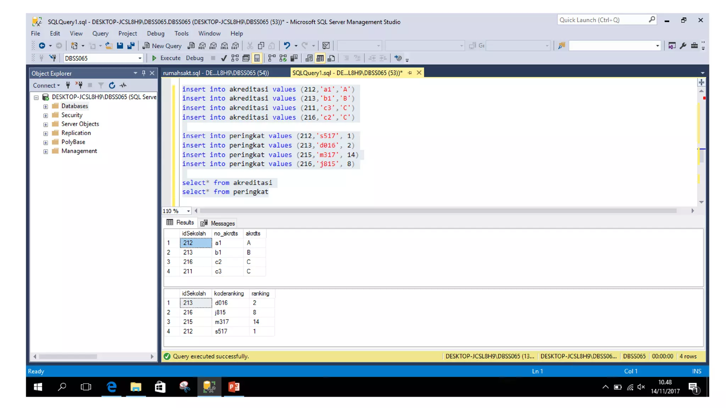726x408 pixels.
Task: Click the Open File folder icon
Action: coord(109,46)
